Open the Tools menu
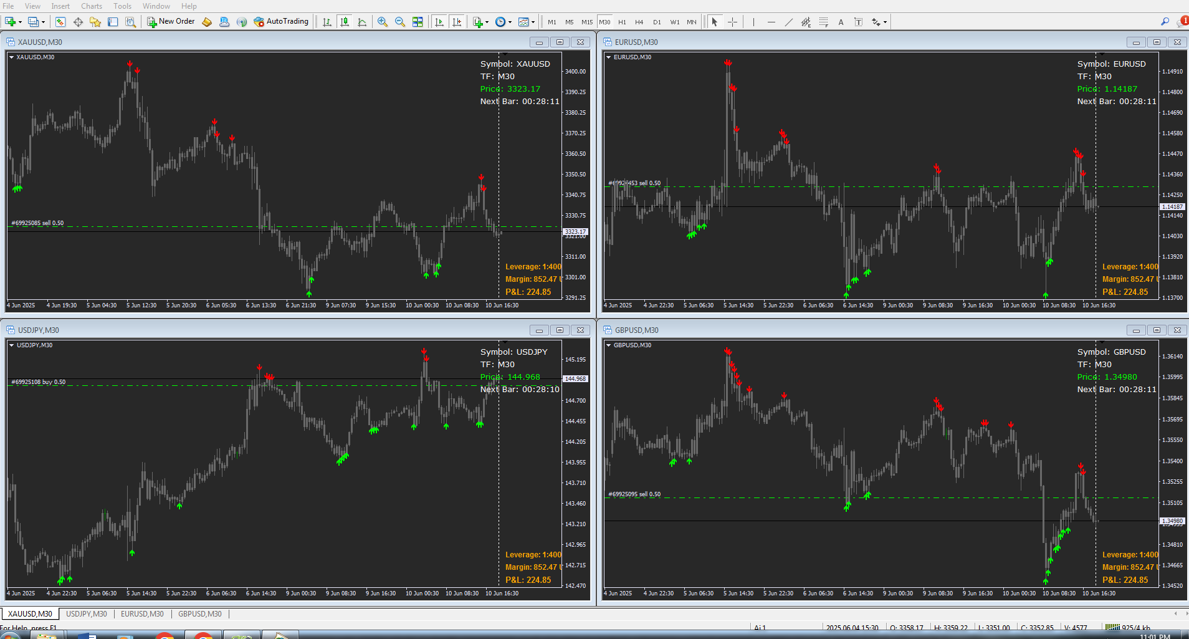Screen dimensions: 1189x639 122,6
